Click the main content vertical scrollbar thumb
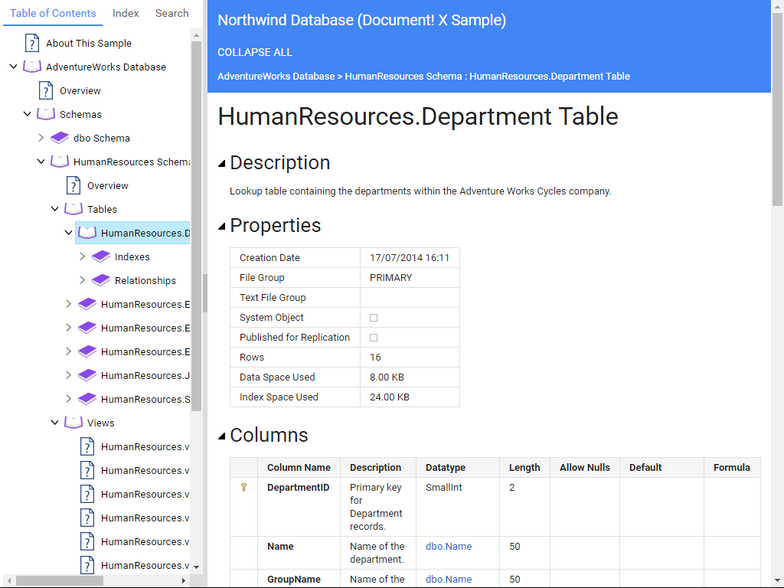This screenshot has height=588, width=784. (778, 109)
